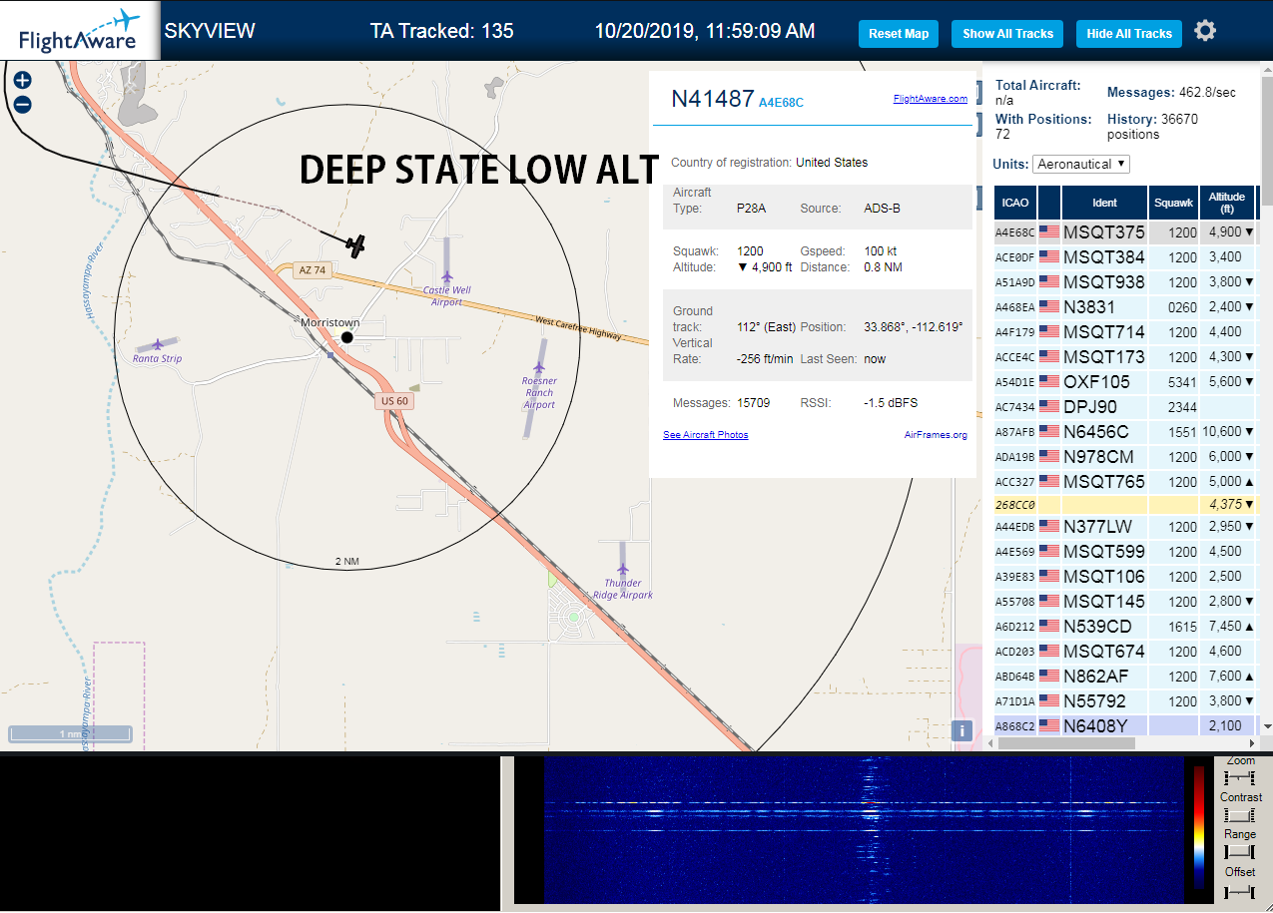Image resolution: width=1273 pixels, height=913 pixels.
Task: Click the Roesner Ranch Airport marker
Action: (539, 367)
